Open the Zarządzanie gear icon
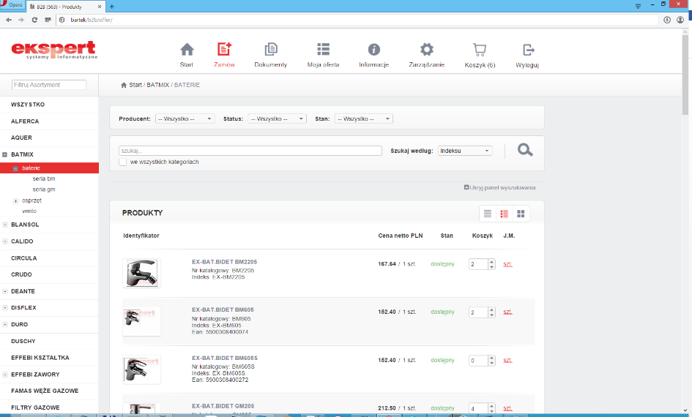This screenshot has width=692, height=417. pyautogui.click(x=427, y=49)
